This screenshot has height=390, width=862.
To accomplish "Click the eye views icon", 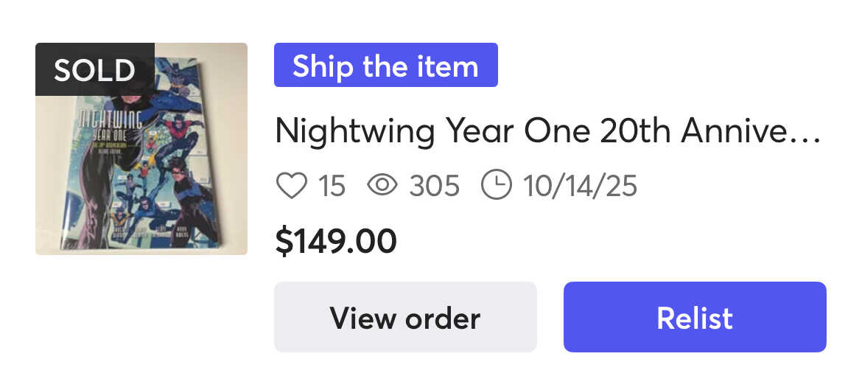I will click(382, 186).
